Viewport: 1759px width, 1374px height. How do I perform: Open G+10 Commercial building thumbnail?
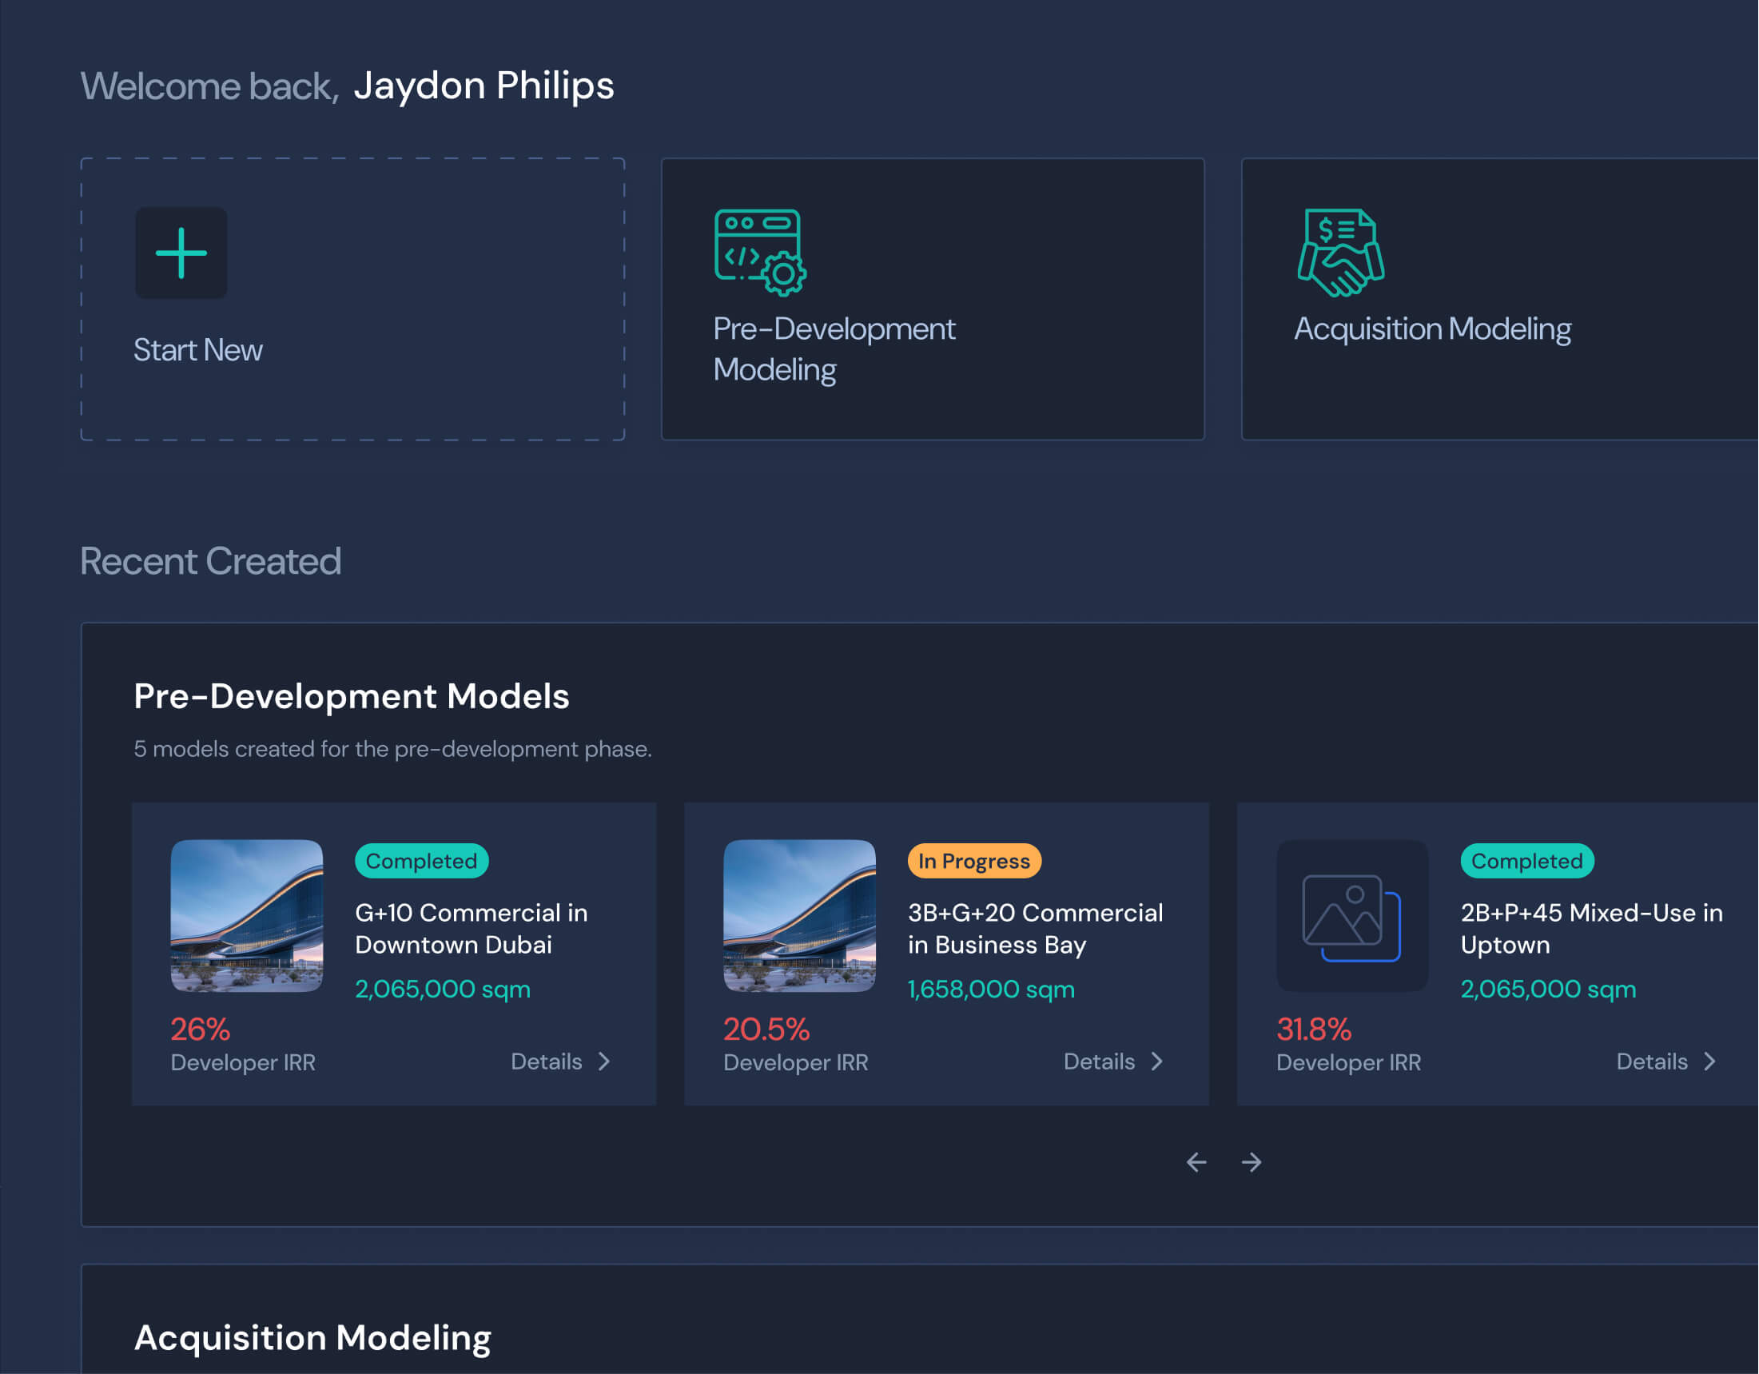(246, 916)
